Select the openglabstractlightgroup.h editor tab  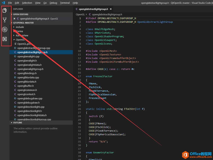(93, 9)
